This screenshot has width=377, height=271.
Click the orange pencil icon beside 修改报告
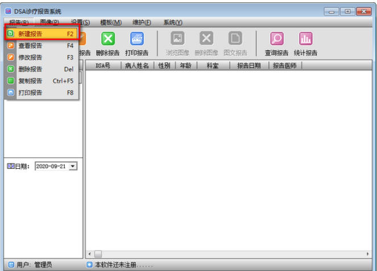[11, 57]
